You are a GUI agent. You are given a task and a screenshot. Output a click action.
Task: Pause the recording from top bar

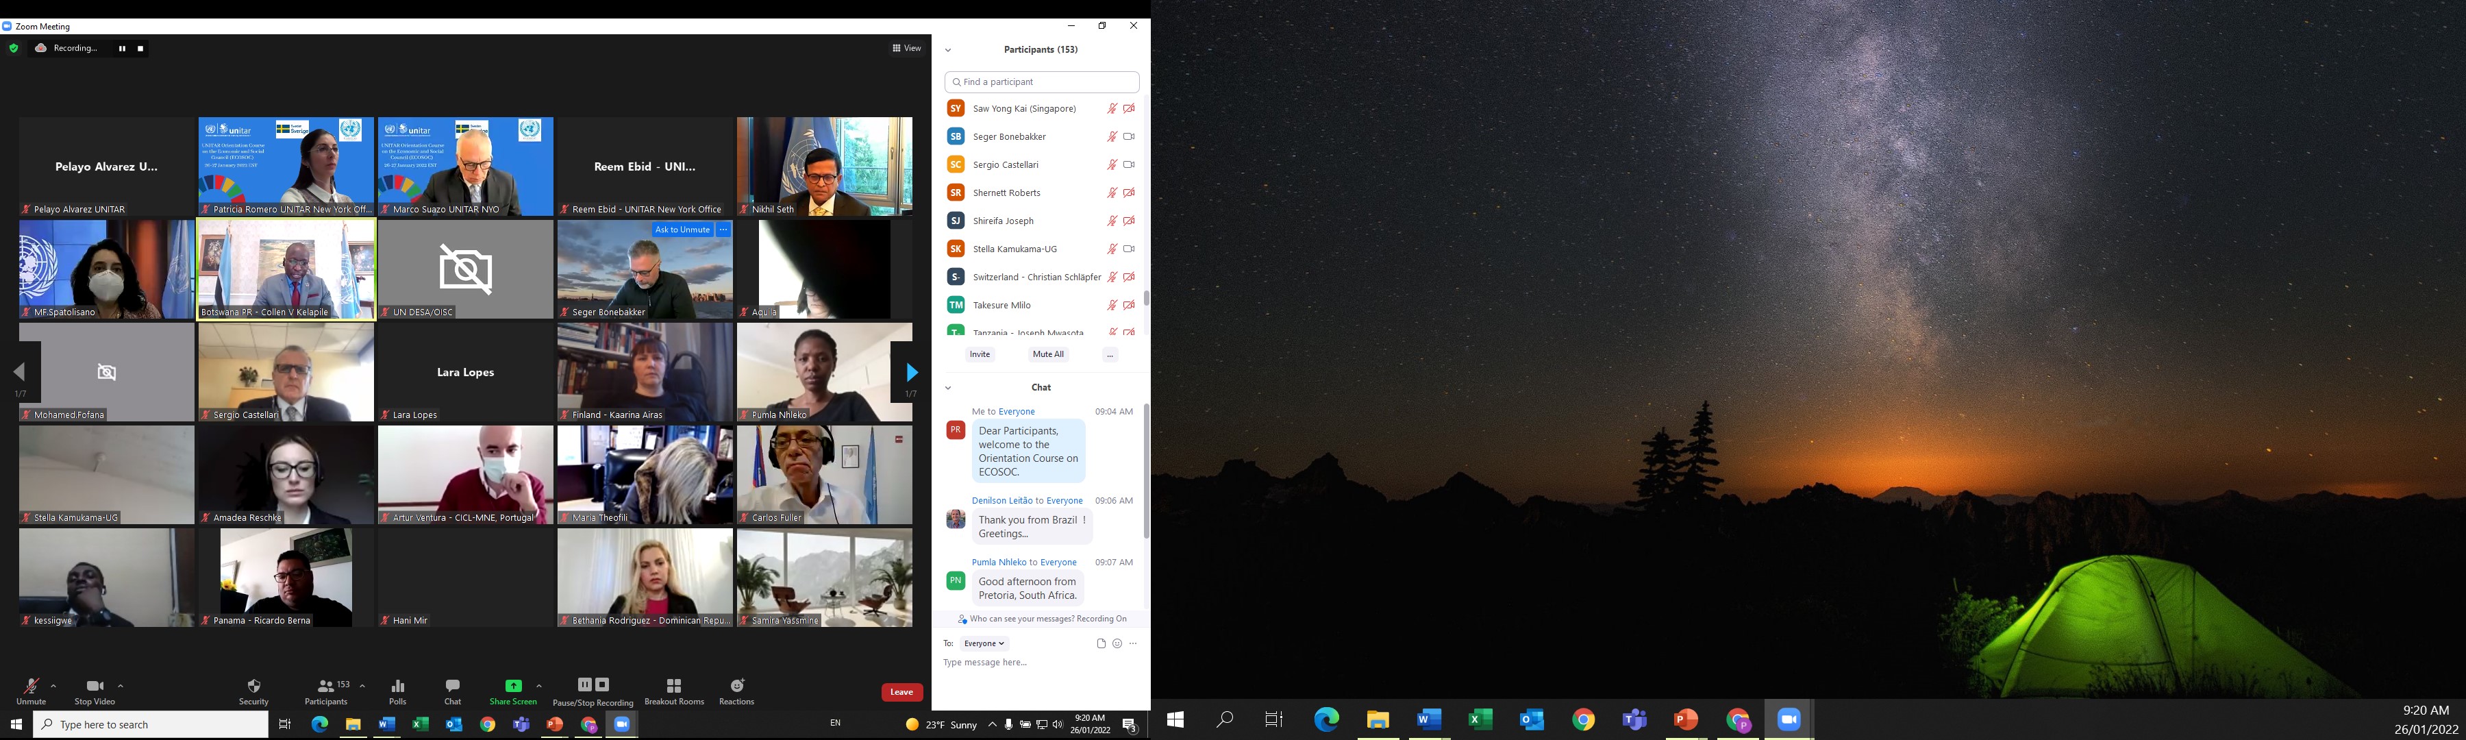pyautogui.click(x=121, y=48)
